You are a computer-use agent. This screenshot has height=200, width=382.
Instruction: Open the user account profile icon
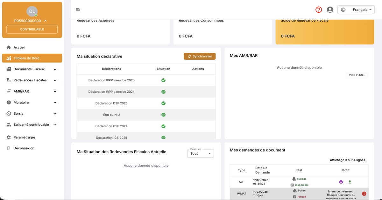[x=330, y=10]
